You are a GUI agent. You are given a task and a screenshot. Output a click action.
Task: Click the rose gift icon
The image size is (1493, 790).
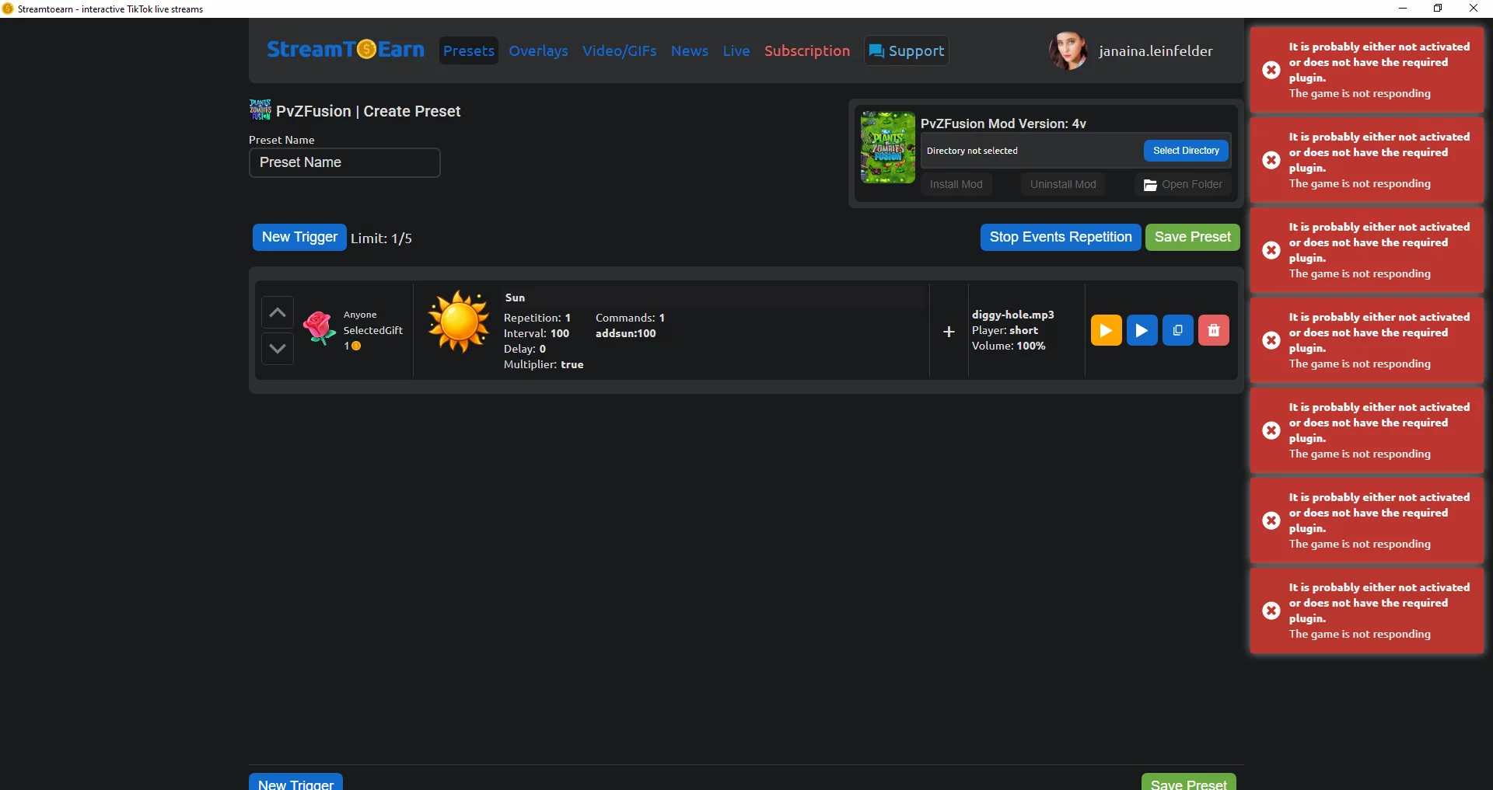click(x=320, y=328)
